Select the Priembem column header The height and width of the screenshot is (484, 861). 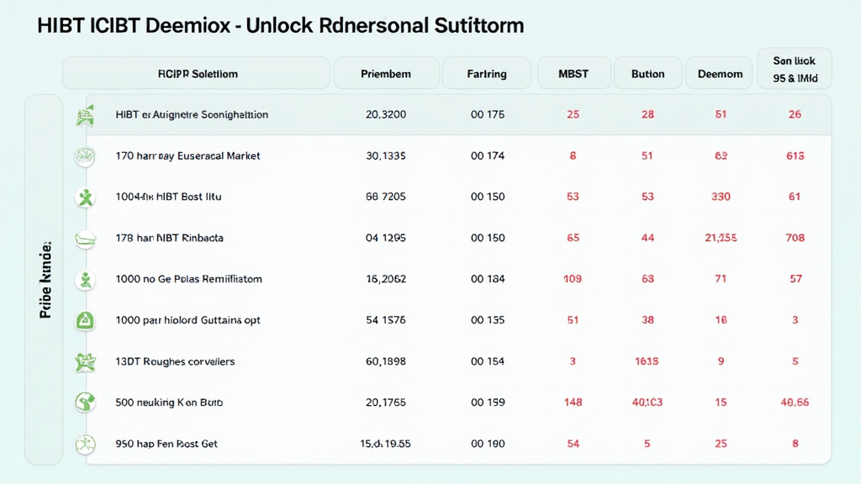click(386, 73)
